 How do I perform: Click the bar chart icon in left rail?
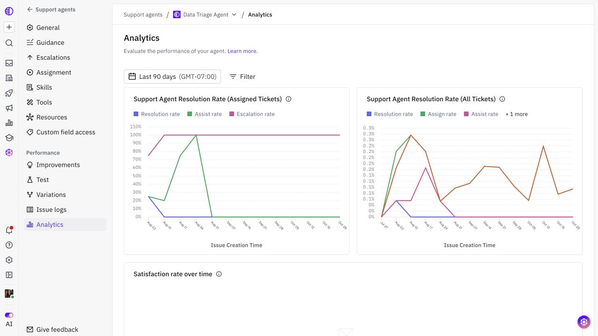(9, 123)
